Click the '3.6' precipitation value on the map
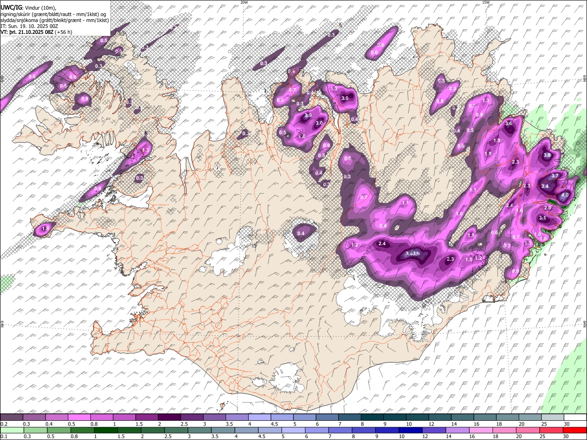 point(509,123)
